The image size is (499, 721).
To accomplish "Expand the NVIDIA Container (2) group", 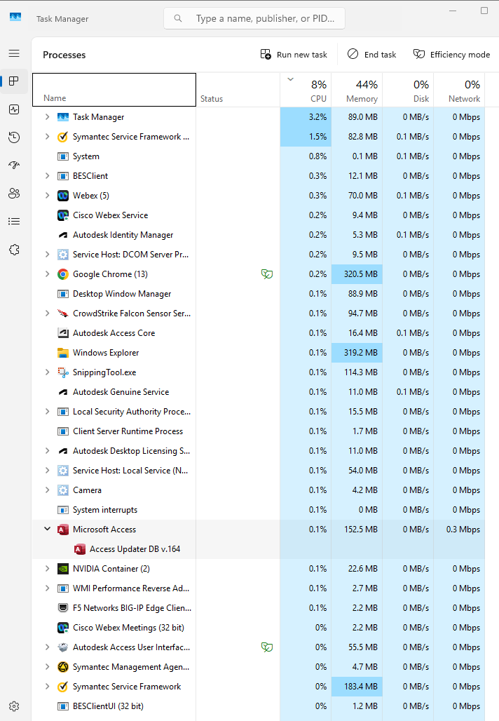I will (x=47, y=569).
